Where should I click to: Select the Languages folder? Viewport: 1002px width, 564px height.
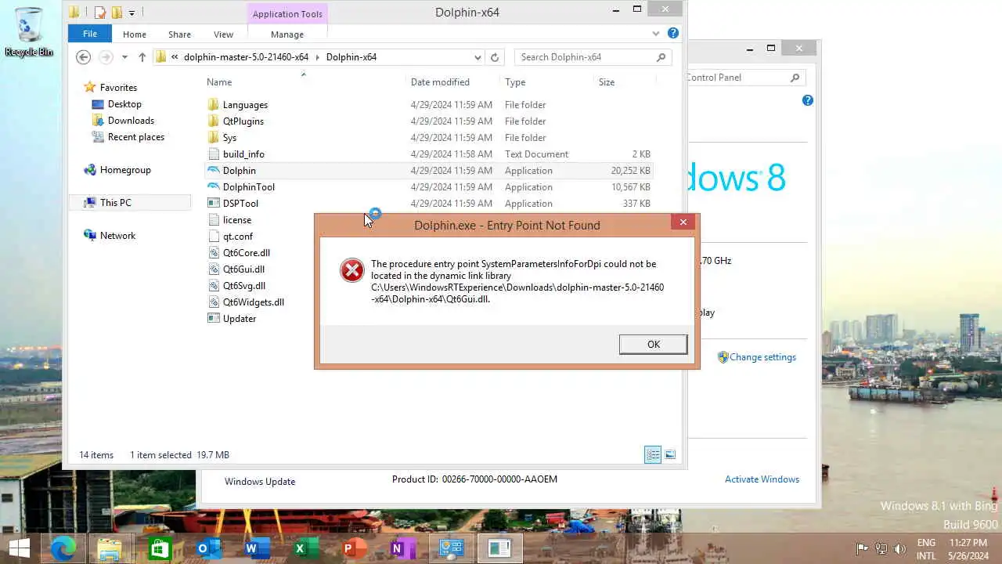[x=245, y=105]
